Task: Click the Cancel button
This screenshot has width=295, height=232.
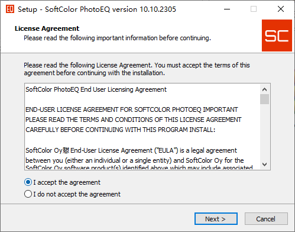Action: [266, 219]
